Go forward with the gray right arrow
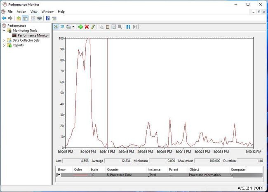 click(10, 18)
